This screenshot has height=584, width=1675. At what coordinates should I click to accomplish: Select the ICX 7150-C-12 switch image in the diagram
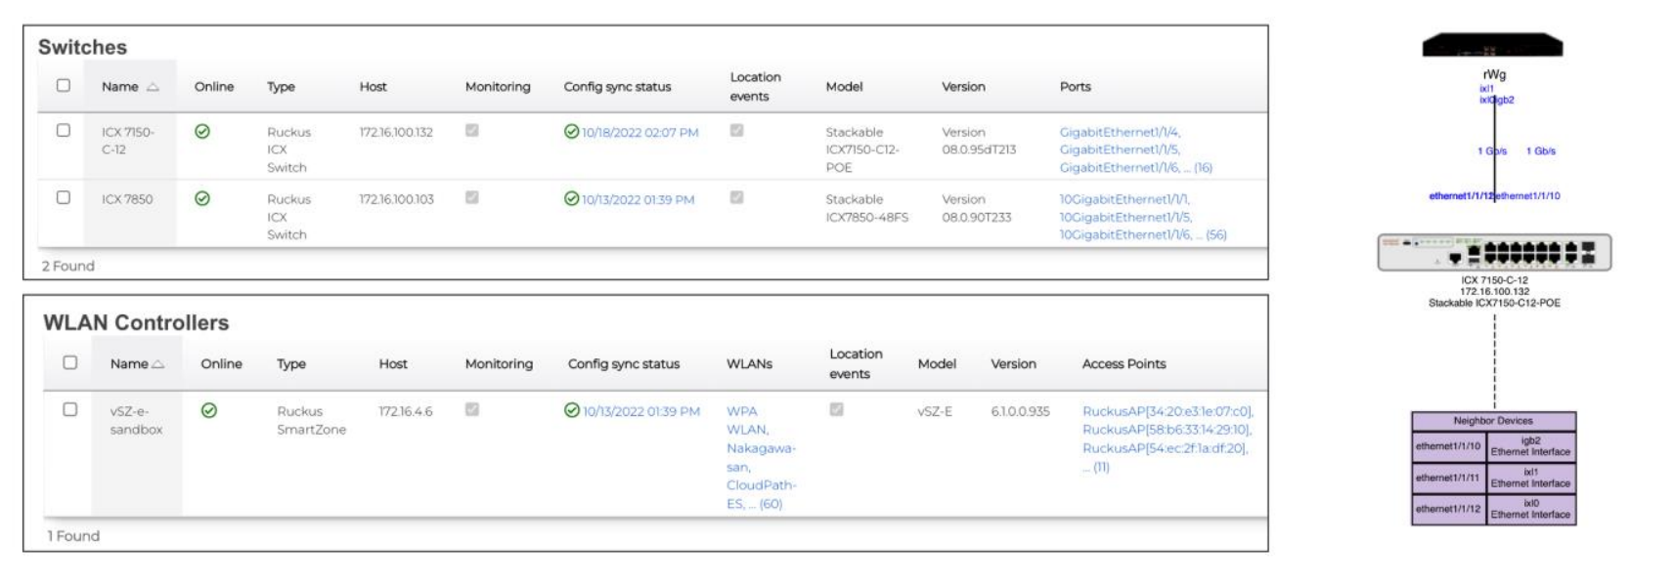(1494, 252)
